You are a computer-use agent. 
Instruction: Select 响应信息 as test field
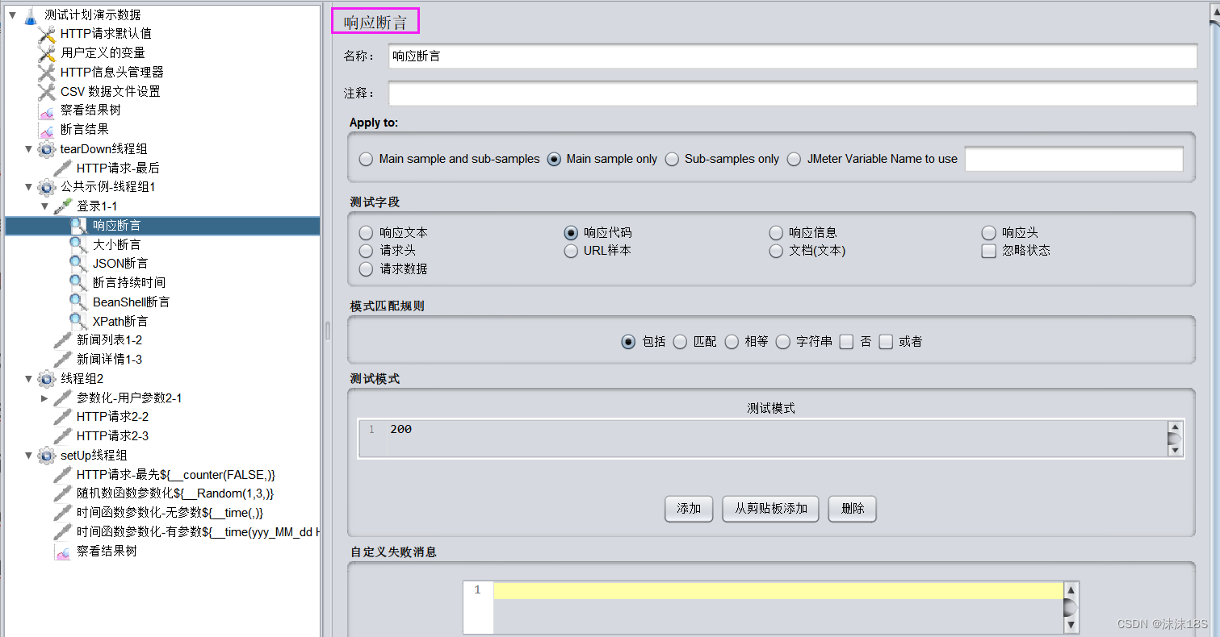776,232
